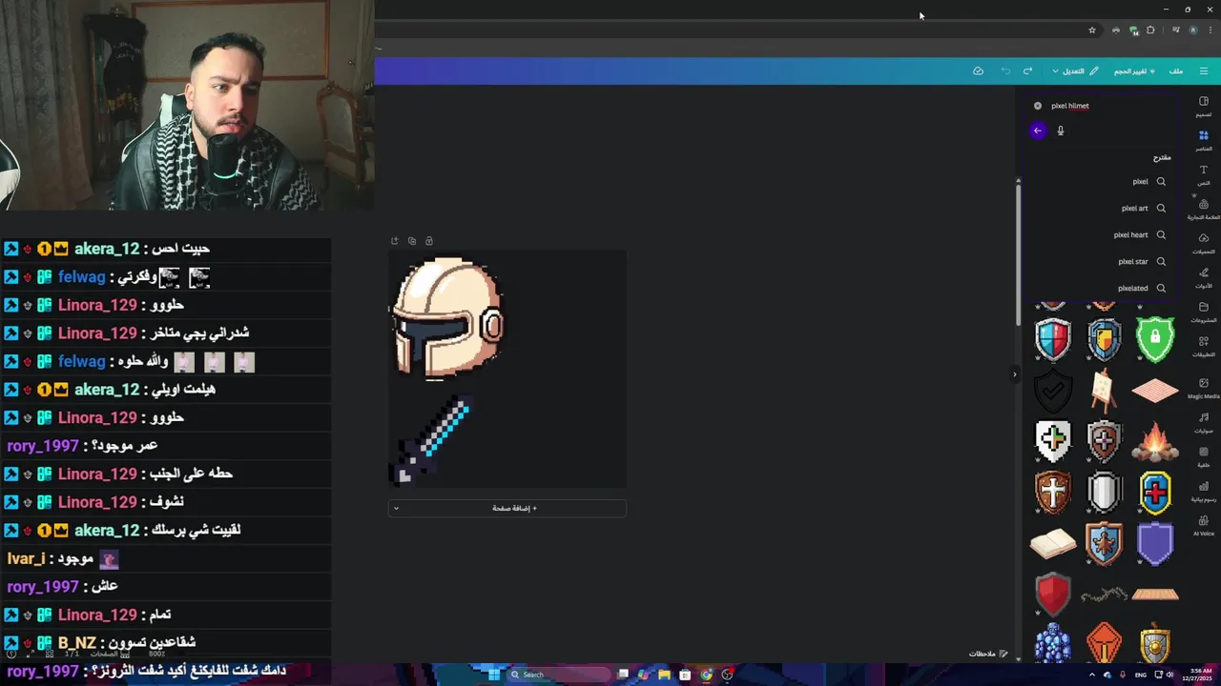Select the pixel helmet on canvas

point(448,318)
